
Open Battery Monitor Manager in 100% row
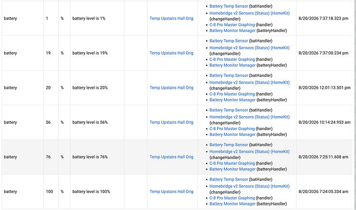point(233,204)
